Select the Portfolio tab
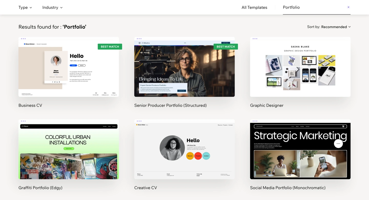This screenshot has width=369, height=200. coord(291,7)
